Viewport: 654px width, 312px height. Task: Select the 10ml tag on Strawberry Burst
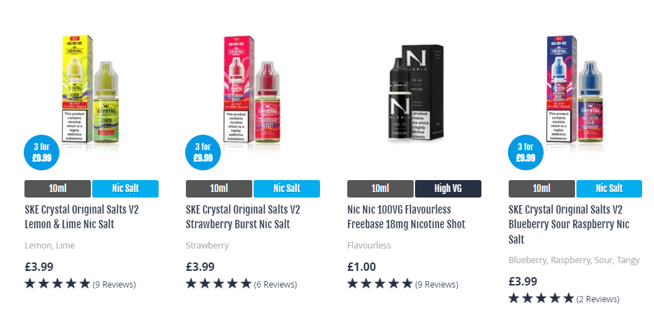[219, 188]
